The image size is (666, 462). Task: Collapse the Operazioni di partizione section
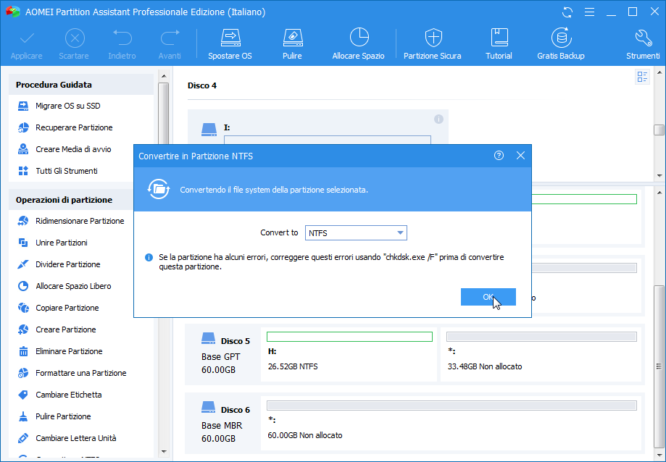[x=81, y=200]
